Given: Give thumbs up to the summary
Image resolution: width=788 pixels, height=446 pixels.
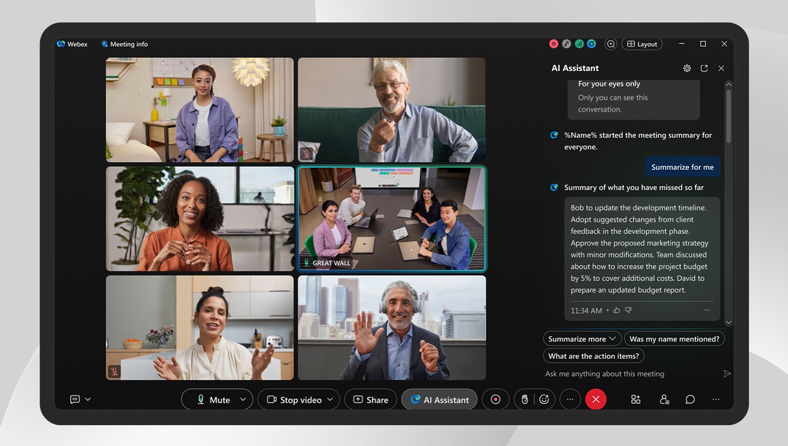Looking at the screenshot, I should (x=616, y=310).
